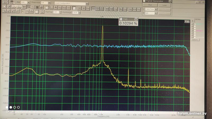
Task: Start the analyzer with the Run button
Action: tap(5, 2)
